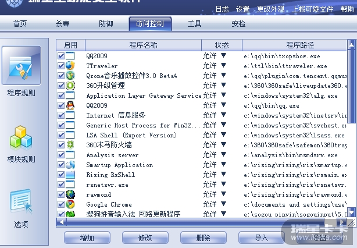Expand status dropdown for 360升级管理
The height and width of the screenshot is (248, 357).
pyautogui.click(x=224, y=85)
